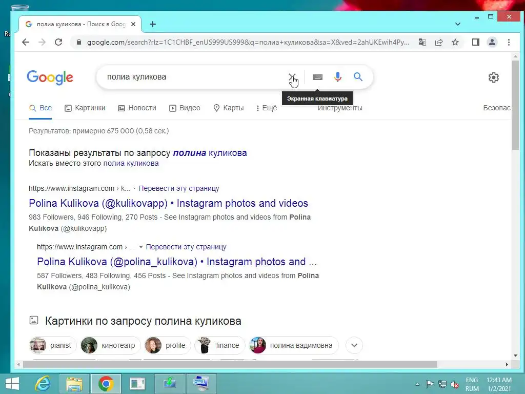Select the Все results tab
Screen dimensions: 525x394
point(41,108)
